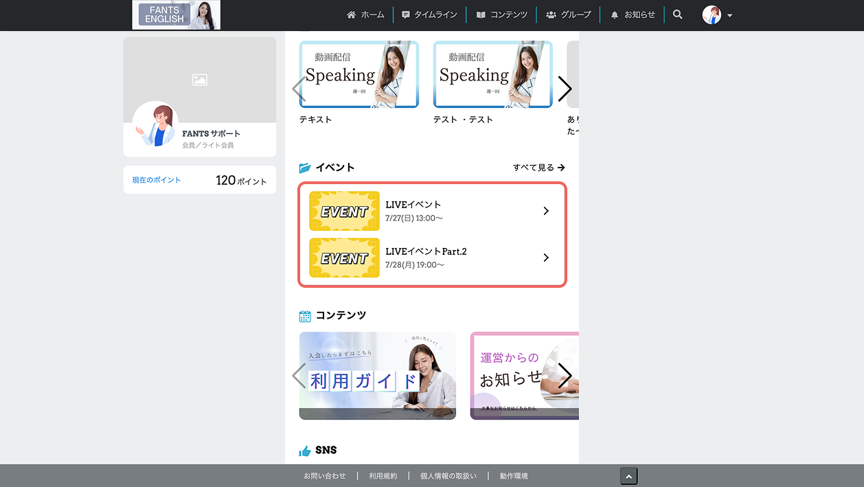Click the LIVEイベントPart.2 title
864x487 pixels.
427,251
